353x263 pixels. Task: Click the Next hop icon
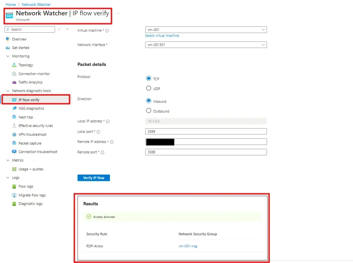coord(14,117)
